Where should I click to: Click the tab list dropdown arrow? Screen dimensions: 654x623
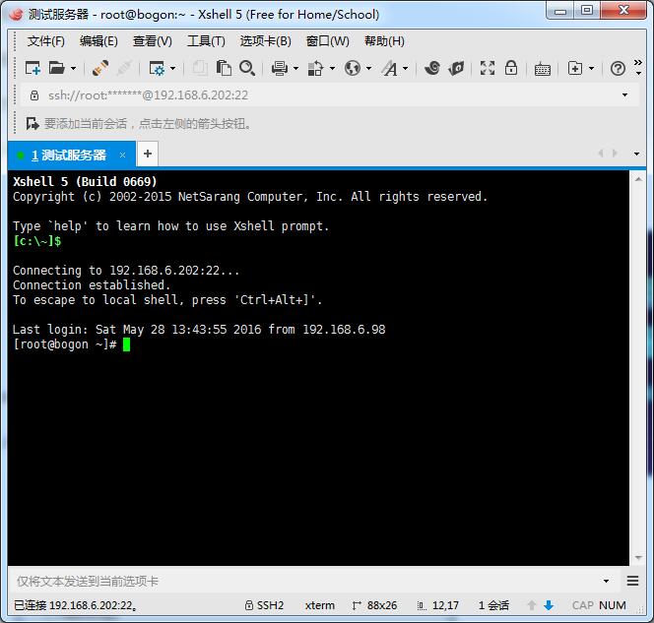(636, 154)
